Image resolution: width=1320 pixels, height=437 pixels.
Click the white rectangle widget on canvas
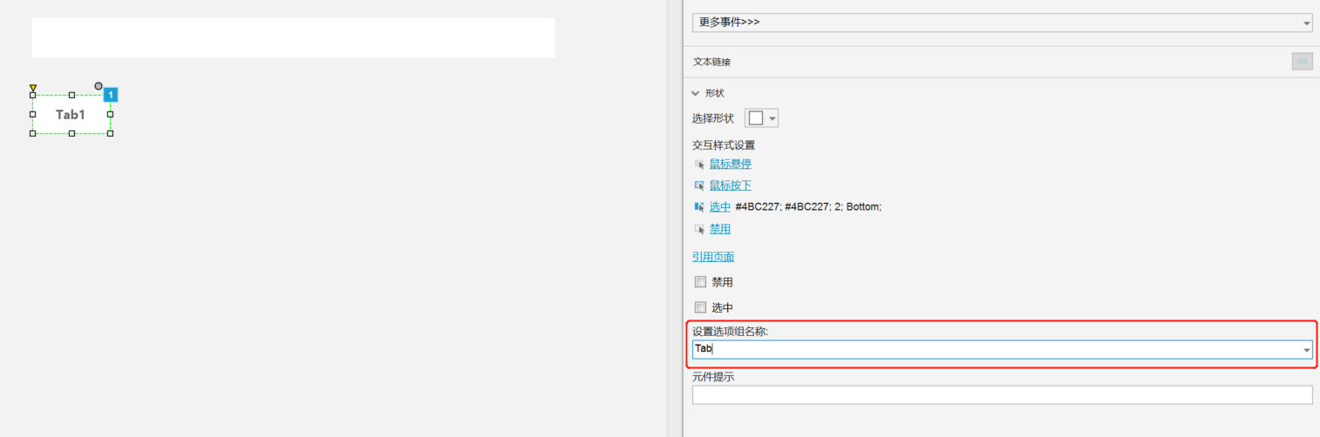[294, 37]
